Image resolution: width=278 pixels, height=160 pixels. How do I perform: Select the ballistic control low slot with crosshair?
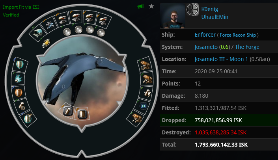(145, 65)
